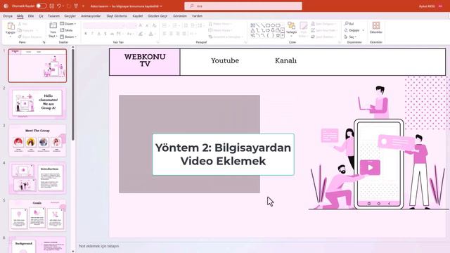Select slide 5 thumbnail Goals

(x=37, y=216)
